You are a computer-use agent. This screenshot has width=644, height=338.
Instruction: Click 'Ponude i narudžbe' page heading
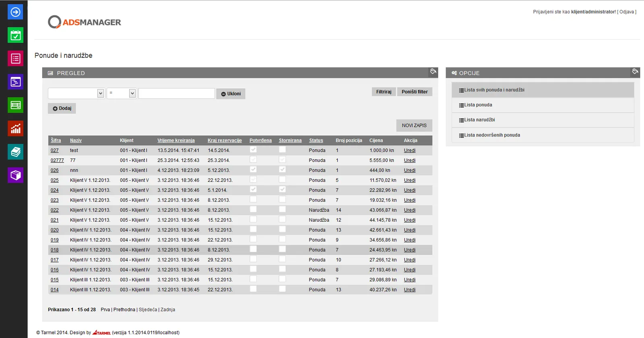pos(64,56)
